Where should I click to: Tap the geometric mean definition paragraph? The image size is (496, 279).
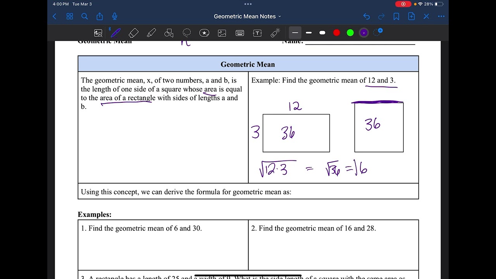(x=162, y=93)
